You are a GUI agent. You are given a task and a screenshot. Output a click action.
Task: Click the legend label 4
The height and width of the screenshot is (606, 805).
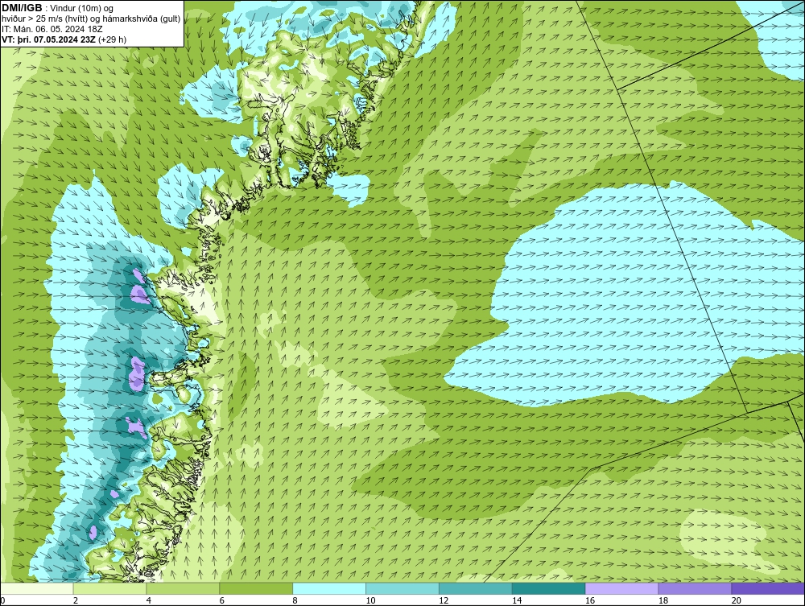click(149, 600)
